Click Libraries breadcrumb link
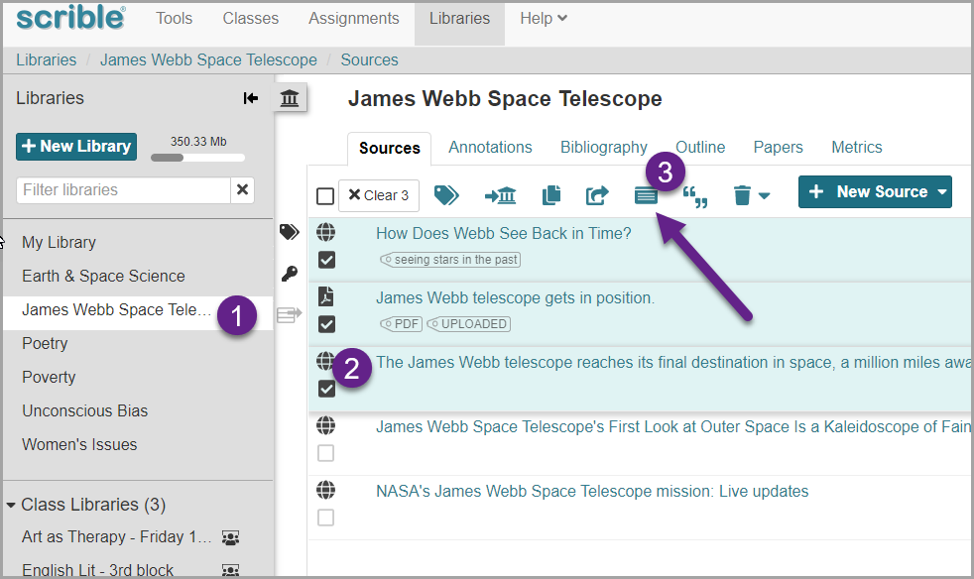This screenshot has width=974, height=579. (x=46, y=60)
